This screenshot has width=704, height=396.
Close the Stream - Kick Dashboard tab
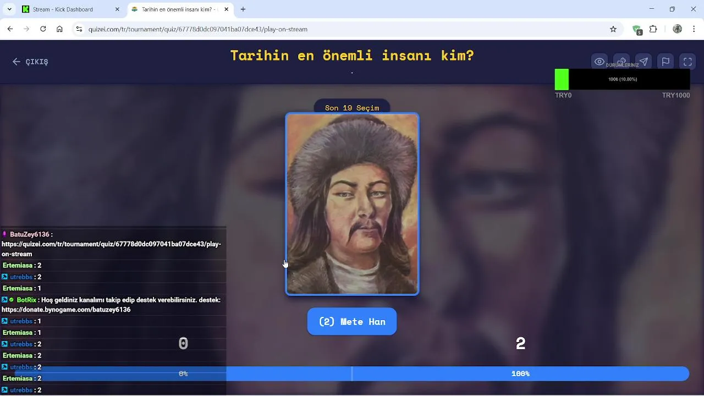click(x=117, y=9)
